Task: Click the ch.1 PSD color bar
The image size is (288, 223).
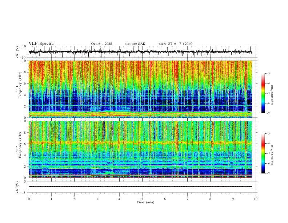Action: tap(263, 93)
